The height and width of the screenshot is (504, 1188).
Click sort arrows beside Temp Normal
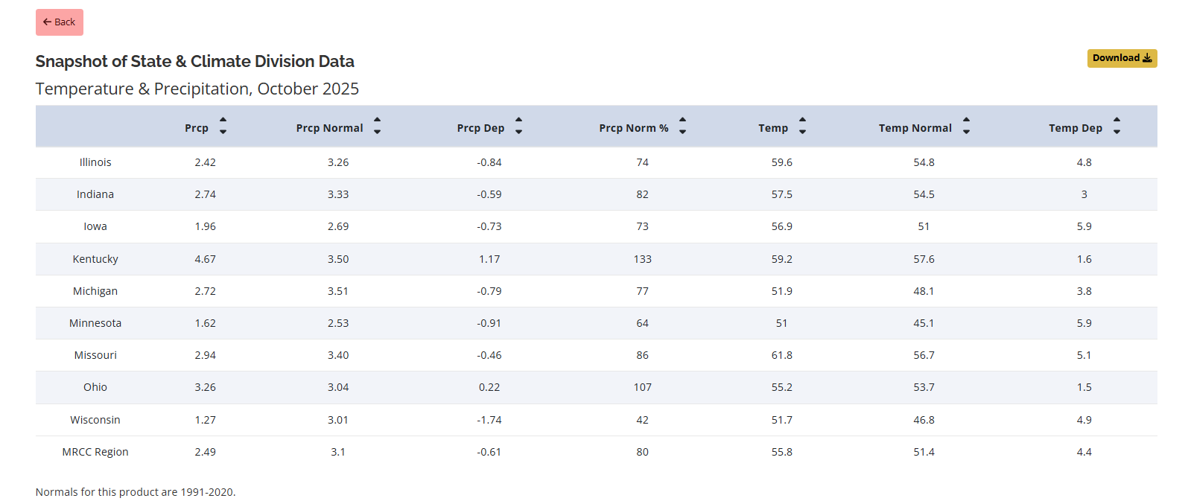966,126
